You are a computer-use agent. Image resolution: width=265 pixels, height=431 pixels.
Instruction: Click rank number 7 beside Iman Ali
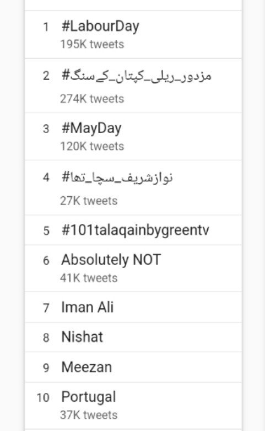[x=46, y=308]
